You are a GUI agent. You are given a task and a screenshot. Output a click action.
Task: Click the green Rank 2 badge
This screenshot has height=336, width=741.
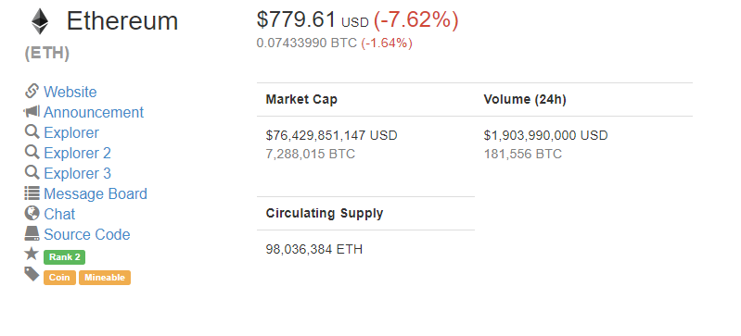pos(64,257)
